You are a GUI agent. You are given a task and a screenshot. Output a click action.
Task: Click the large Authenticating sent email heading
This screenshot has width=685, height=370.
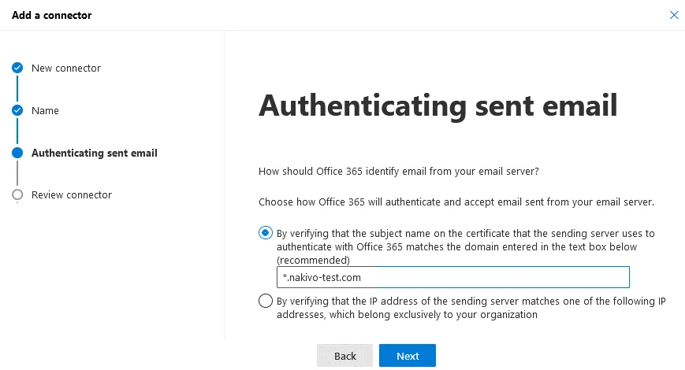pyautogui.click(x=437, y=105)
